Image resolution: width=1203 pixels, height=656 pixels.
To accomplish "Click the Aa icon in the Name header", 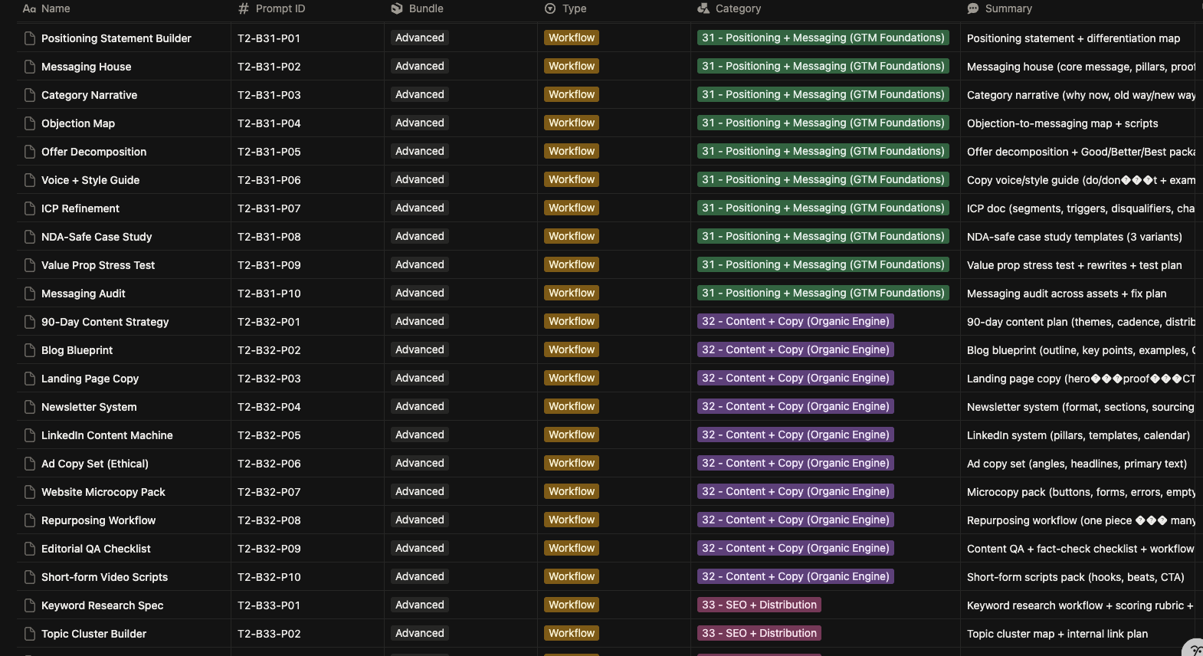I will (29, 8).
